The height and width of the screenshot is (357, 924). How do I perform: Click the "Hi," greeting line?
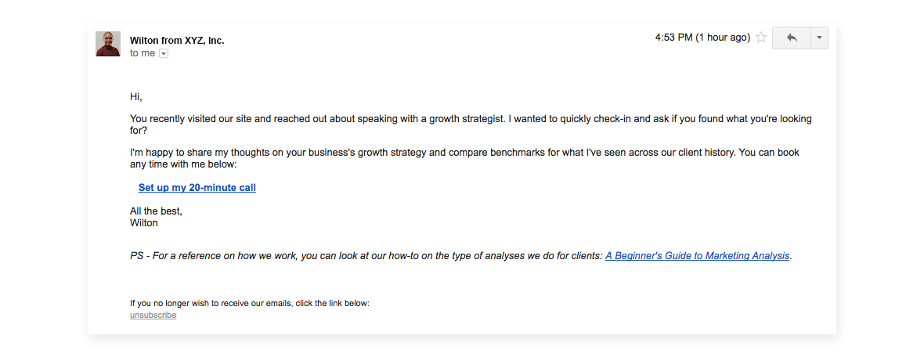[x=136, y=97]
